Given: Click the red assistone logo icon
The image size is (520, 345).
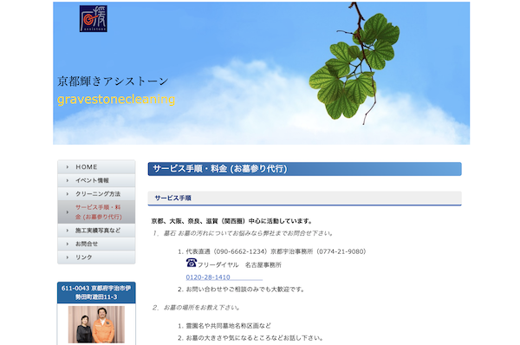Looking at the screenshot, I should point(94,18).
